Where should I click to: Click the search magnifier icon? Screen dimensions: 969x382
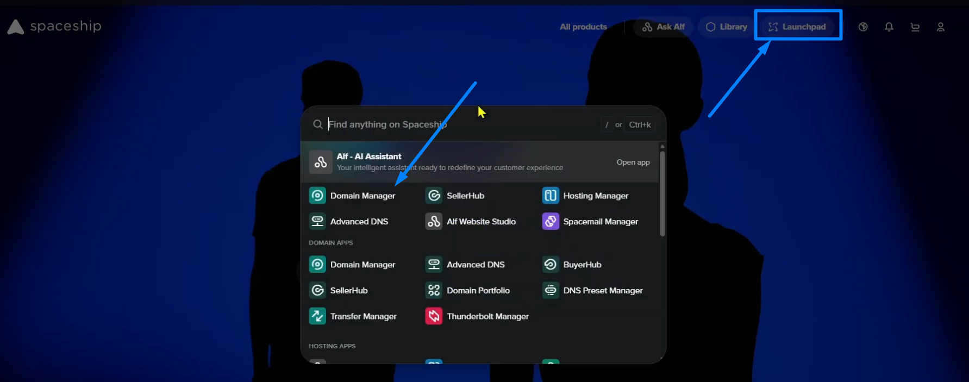coord(318,124)
